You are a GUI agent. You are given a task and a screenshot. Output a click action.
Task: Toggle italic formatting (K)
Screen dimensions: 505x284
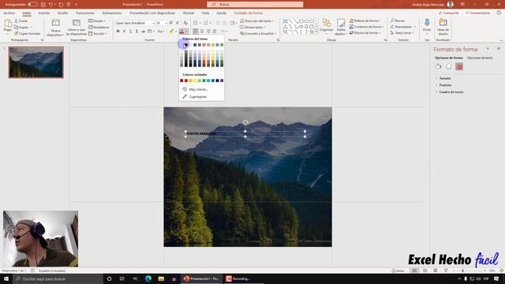tap(125, 32)
